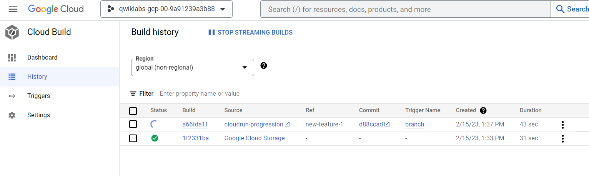Viewport: 589px width, 176px height.
Task: Open the Google Cloud Storage source link
Action: (x=255, y=138)
